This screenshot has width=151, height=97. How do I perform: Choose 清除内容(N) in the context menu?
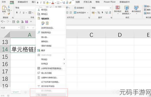51,46
